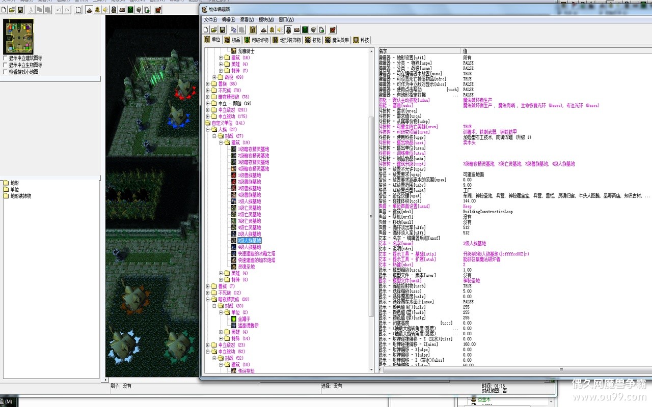652x407 pixels.
Task: Expand the 中立被动 (175) folder
Action: tap(208, 117)
